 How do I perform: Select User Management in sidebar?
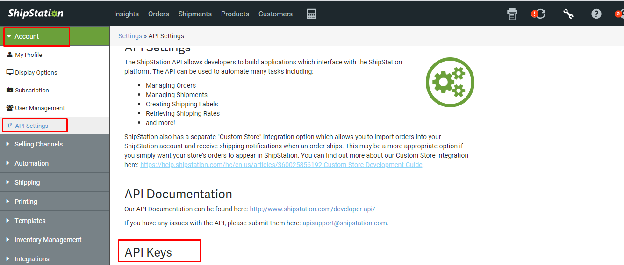[x=55, y=108]
